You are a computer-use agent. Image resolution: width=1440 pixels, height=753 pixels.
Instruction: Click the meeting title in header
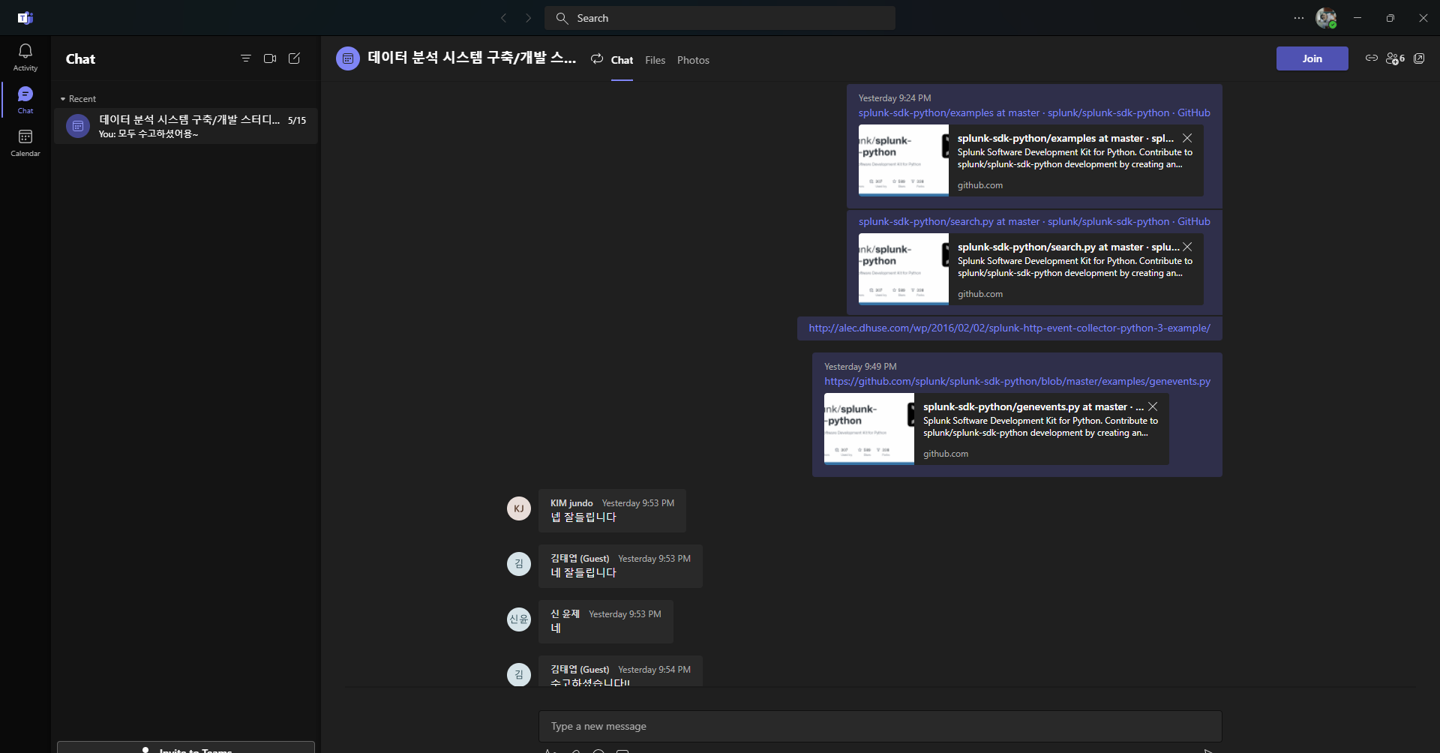tap(472, 58)
